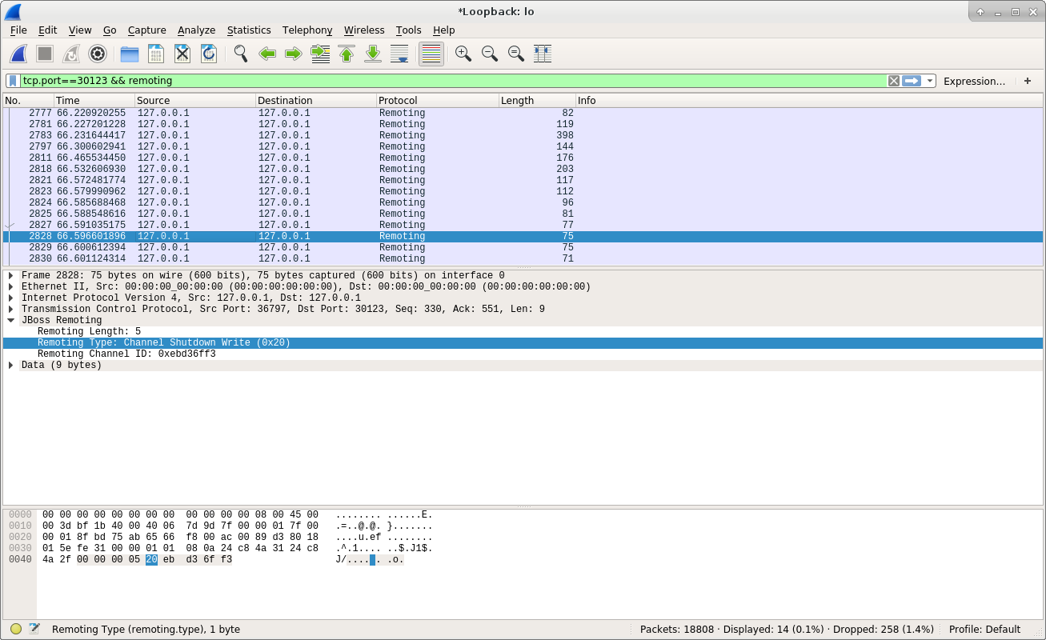Sort packets by the Time column
The height and width of the screenshot is (640, 1046).
(94, 100)
